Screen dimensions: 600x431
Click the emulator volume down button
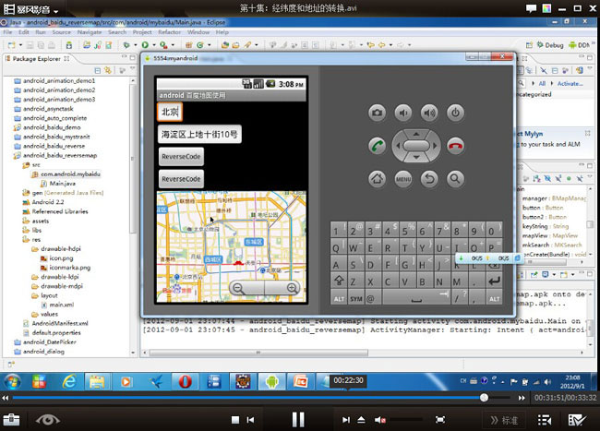point(403,113)
